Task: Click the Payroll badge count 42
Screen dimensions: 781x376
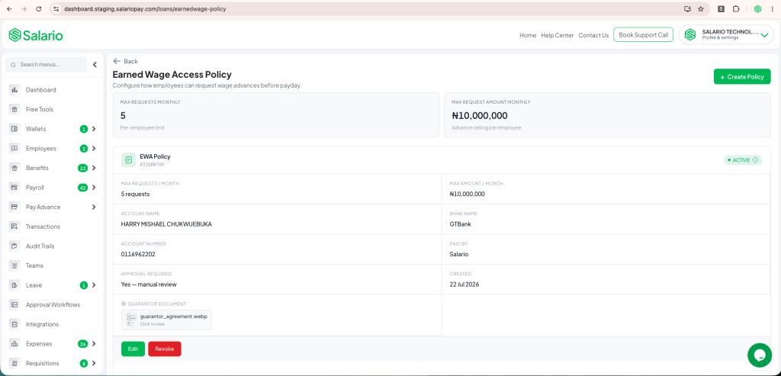Action: click(82, 188)
